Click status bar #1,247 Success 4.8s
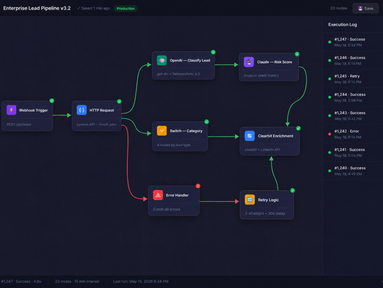 [x=21, y=281]
